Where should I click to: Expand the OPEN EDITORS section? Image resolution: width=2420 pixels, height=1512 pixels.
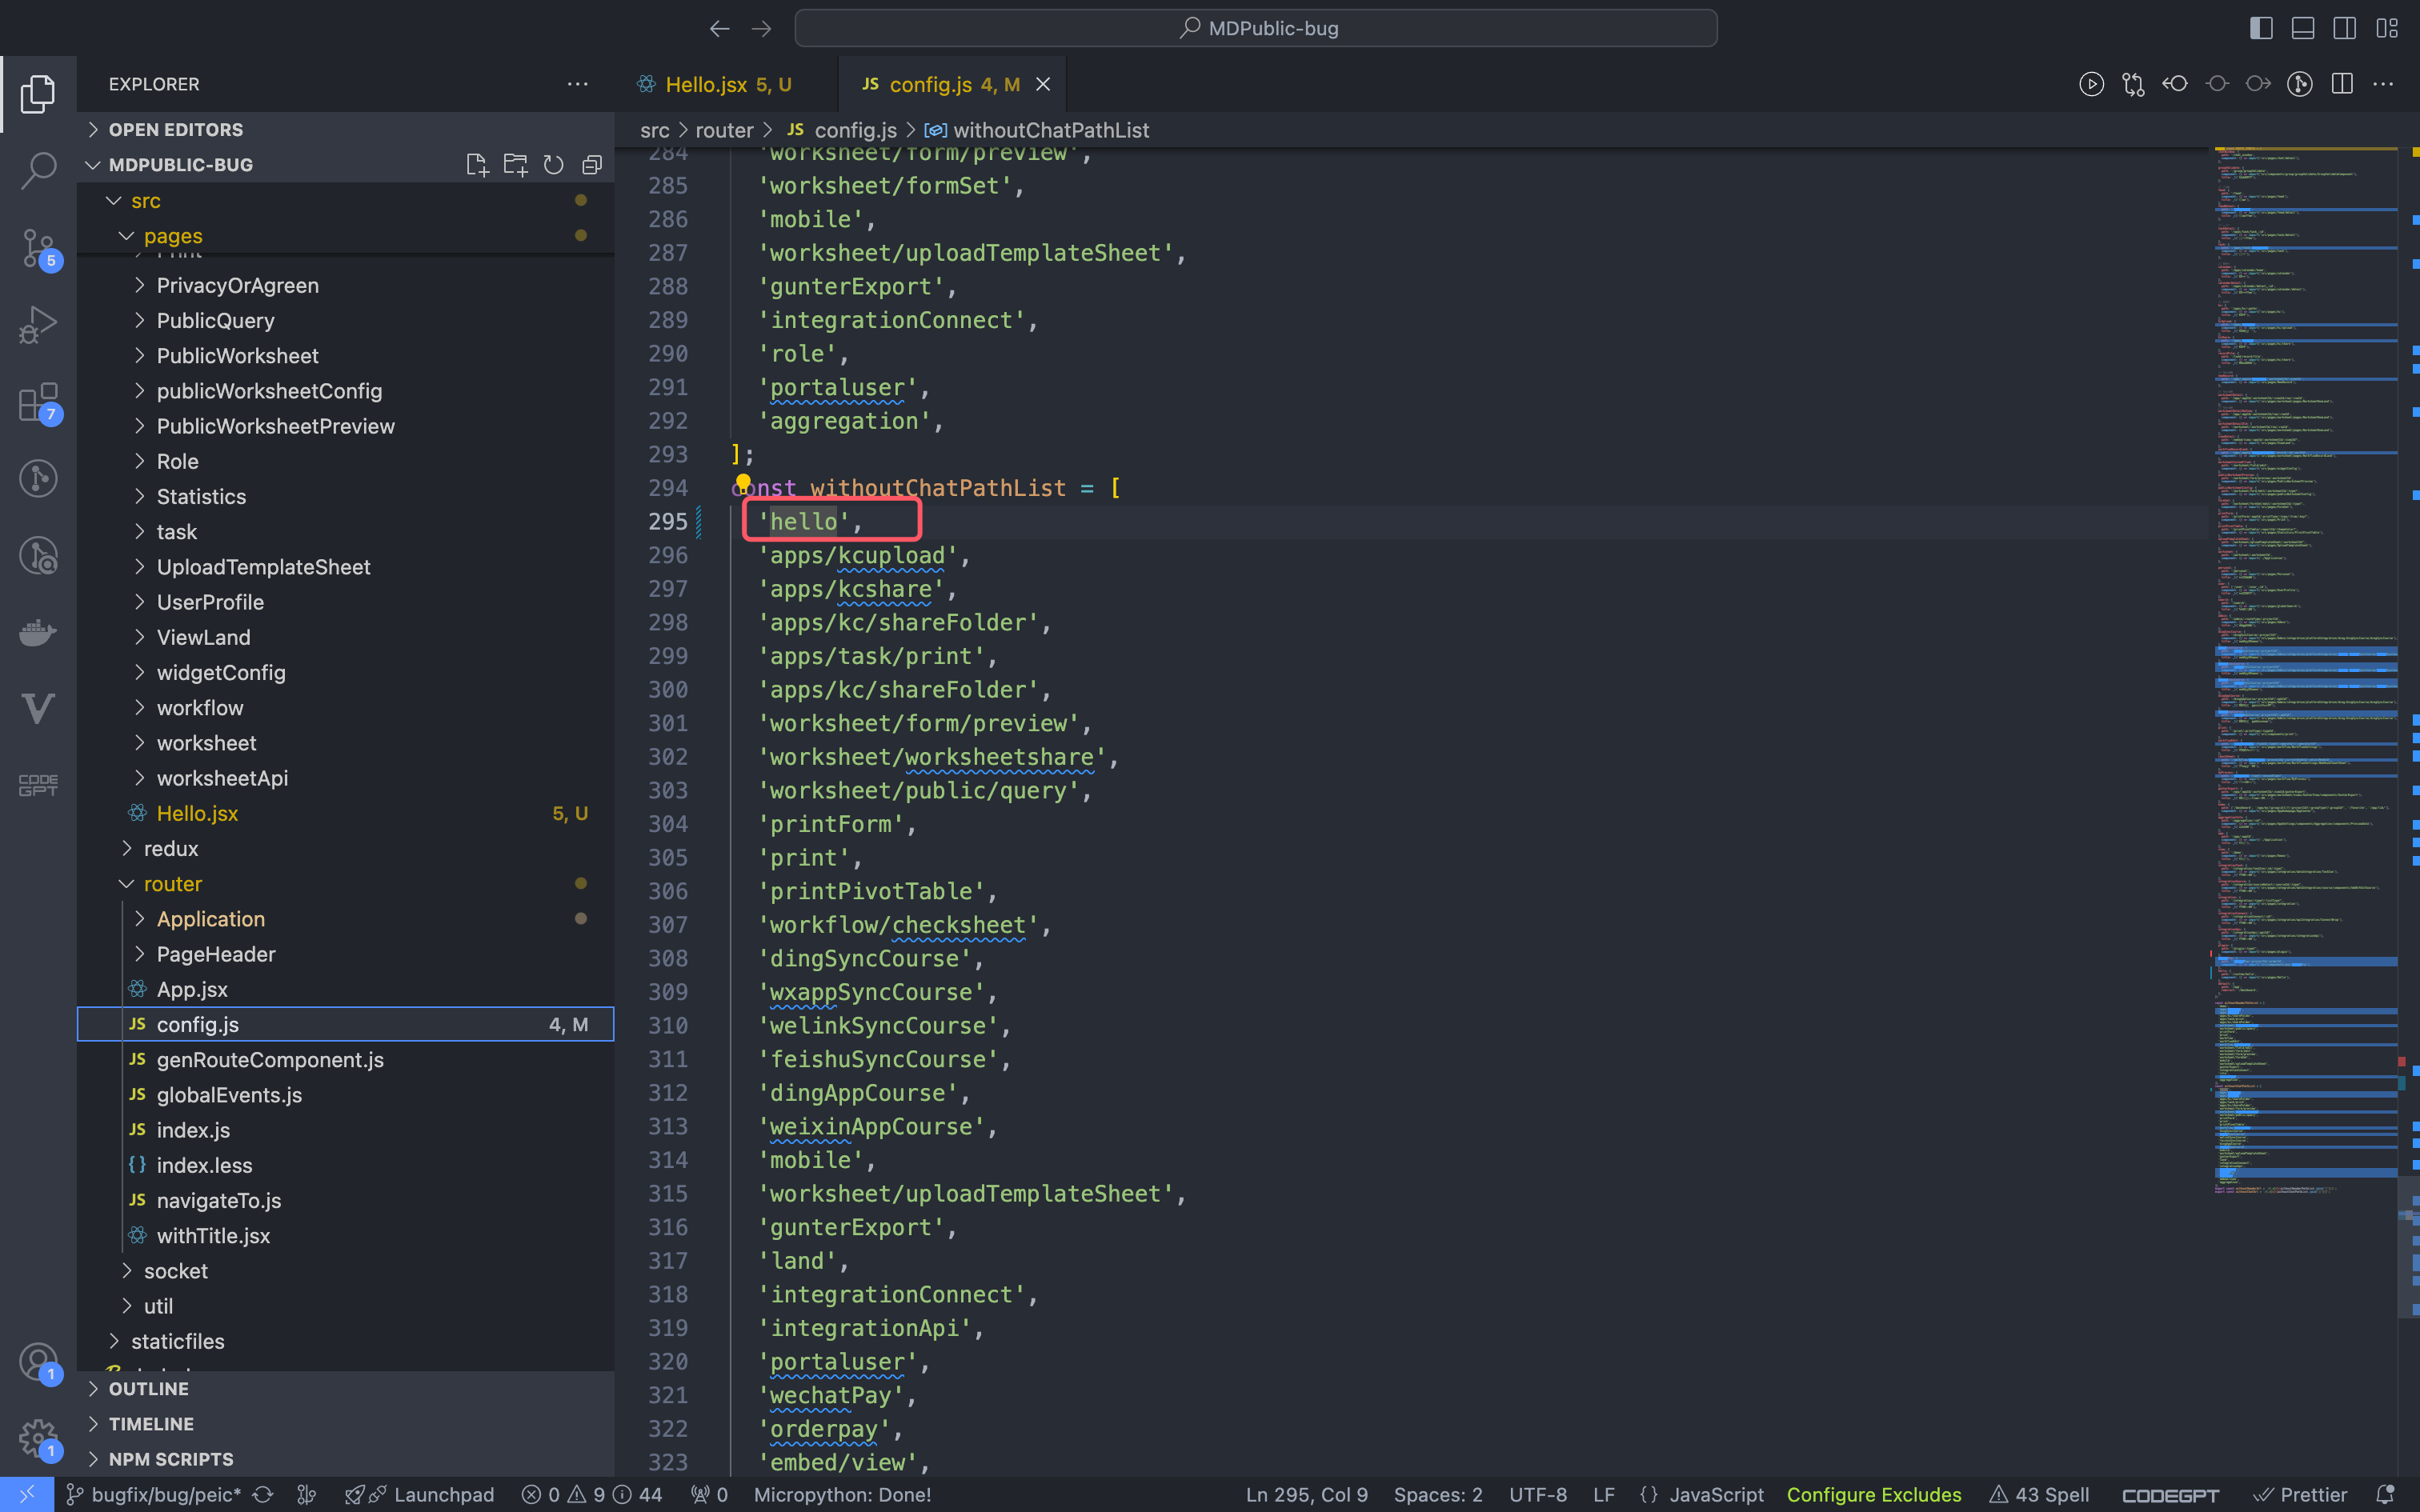click(346, 130)
